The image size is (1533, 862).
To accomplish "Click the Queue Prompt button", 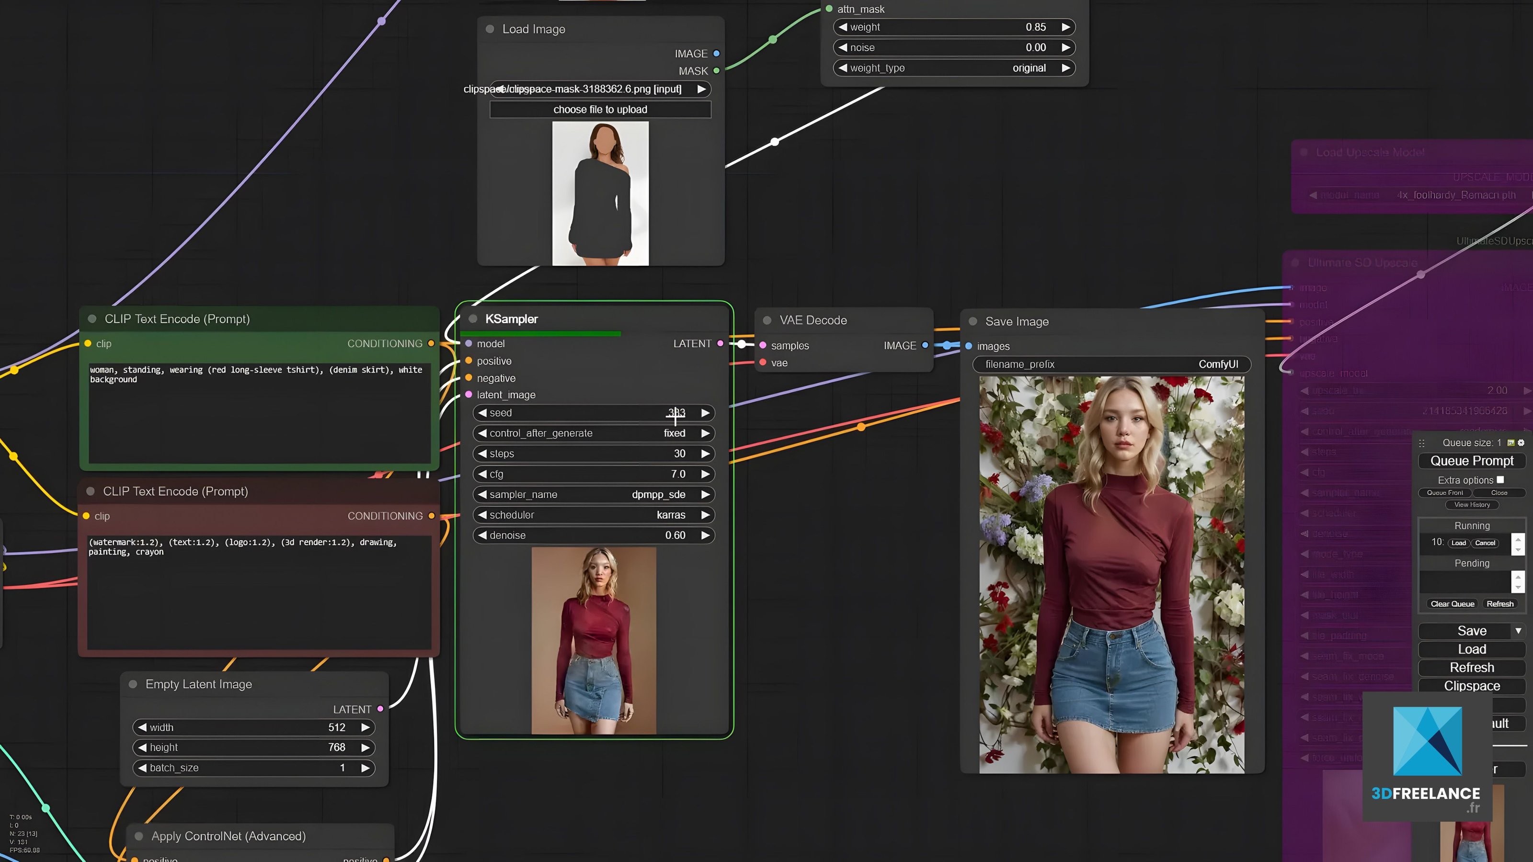I will pos(1472,461).
